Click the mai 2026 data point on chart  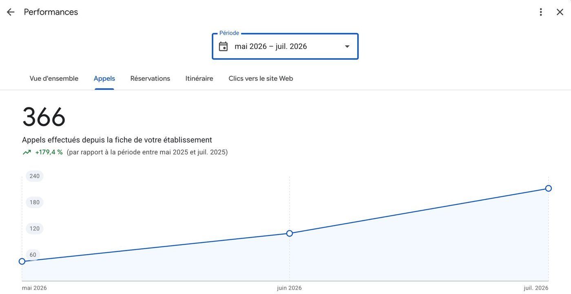(22, 261)
